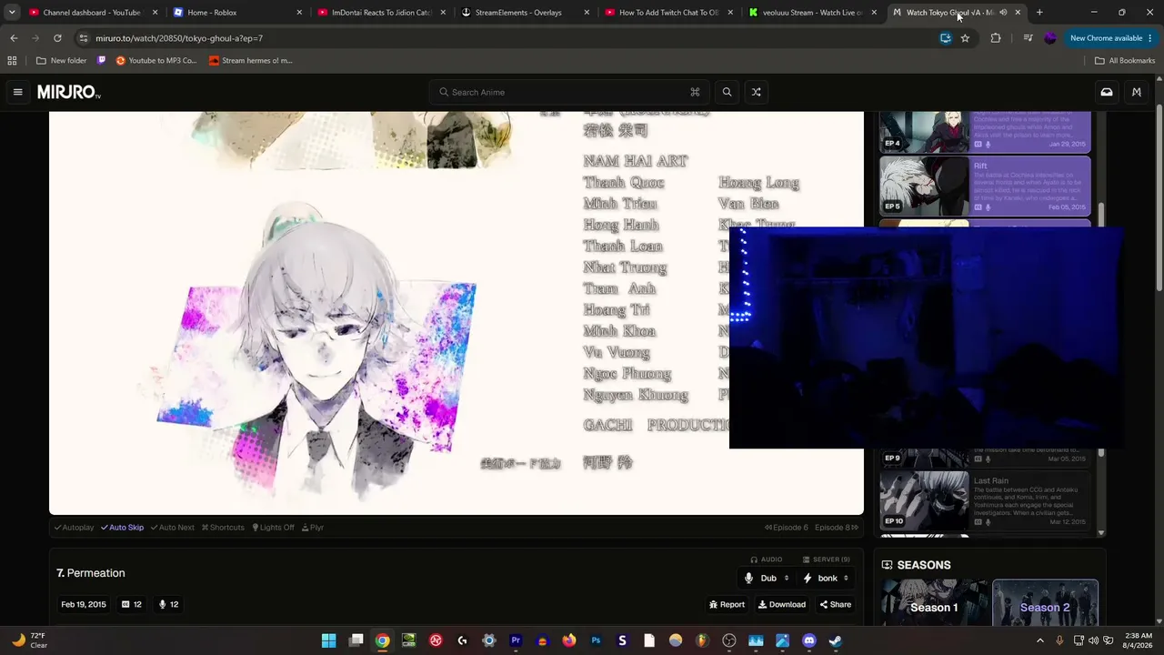1164x655 pixels.
Task: Open the Chrome three-dot menu
Action: point(1150,38)
